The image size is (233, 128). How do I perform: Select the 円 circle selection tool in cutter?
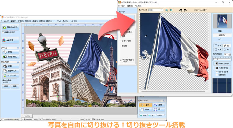(x=226, y=49)
